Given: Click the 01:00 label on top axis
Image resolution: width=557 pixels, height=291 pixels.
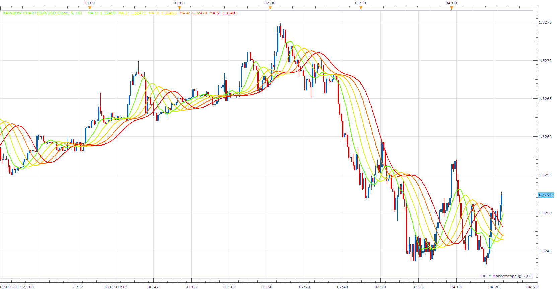Looking at the screenshot, I should click(179, 3).
